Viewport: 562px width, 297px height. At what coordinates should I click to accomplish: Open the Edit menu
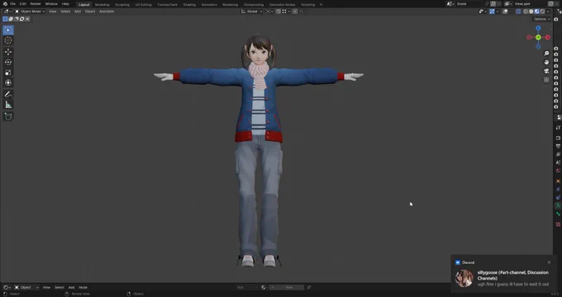click(23, 4)
